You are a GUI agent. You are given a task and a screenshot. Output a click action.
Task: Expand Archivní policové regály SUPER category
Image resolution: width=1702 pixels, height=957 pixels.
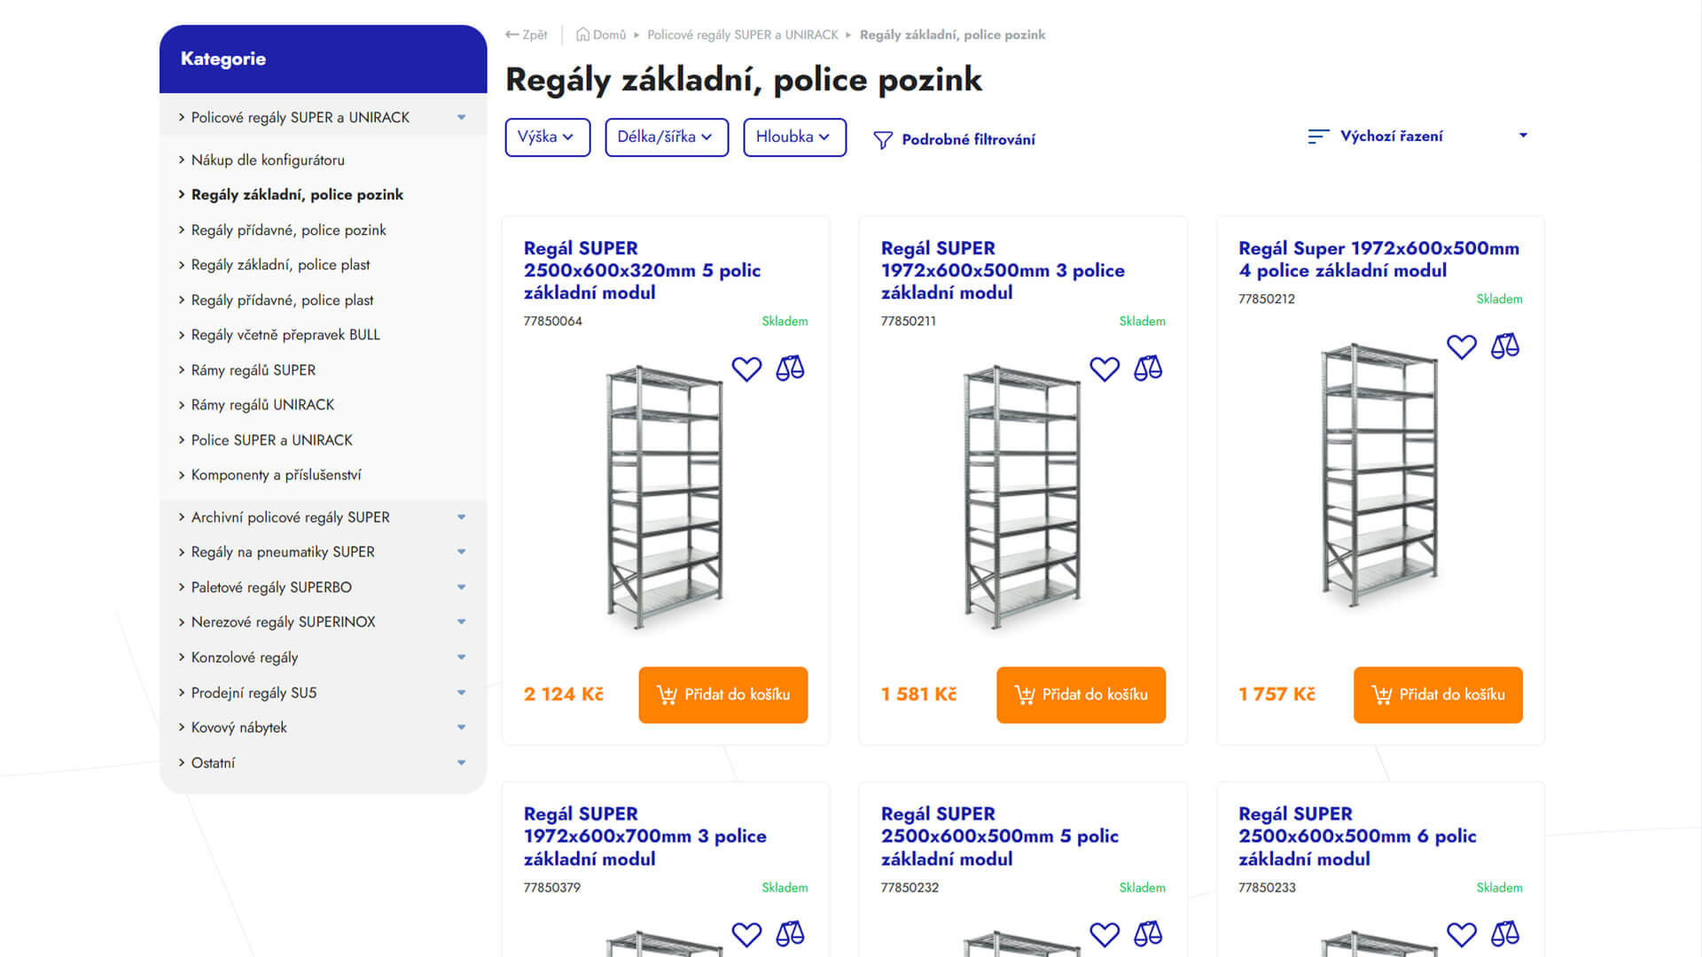click(x=461, y=517)
